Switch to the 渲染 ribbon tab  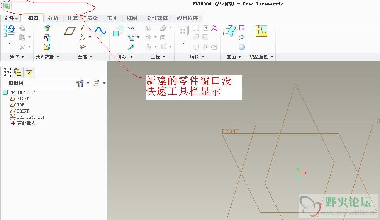tap(92, 18)
